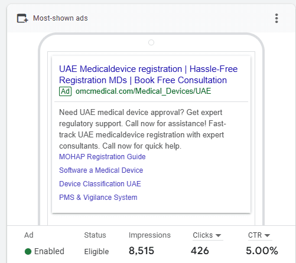Viewport: 296px width, 263px height.
Task: Open the Software a Medical Device sitelink
Action: click(x=101, y=170)
